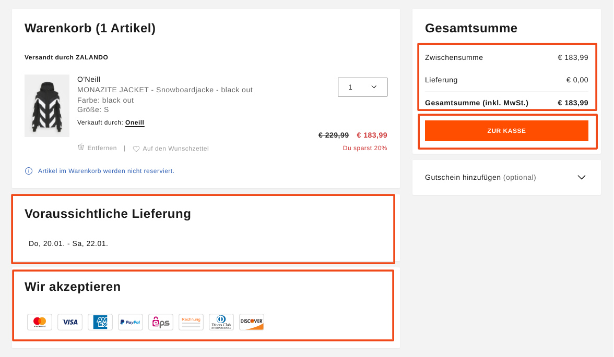Toggle the wishlist heart for the jacket
The width and height of the screenshot is (614, 357).
pos(136,149)
